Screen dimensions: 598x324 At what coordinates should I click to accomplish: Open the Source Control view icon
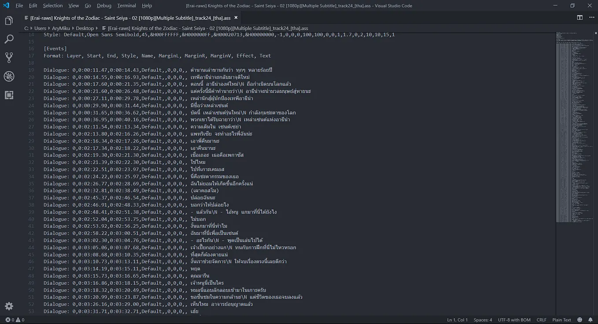[x=9, y=57]
